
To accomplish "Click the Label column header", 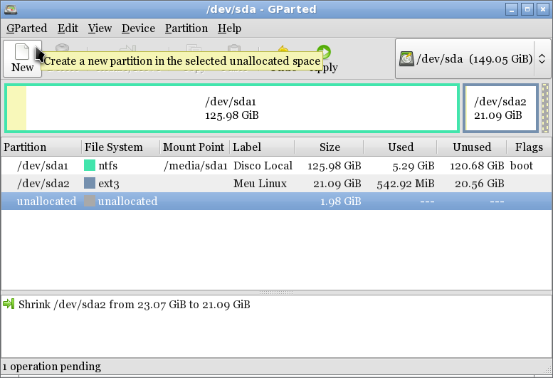I will pyautogui.click(x=262, y=147).
